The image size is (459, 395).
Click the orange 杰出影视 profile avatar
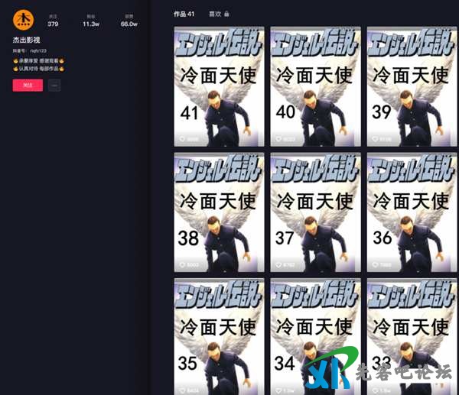(x=24, y=19)
